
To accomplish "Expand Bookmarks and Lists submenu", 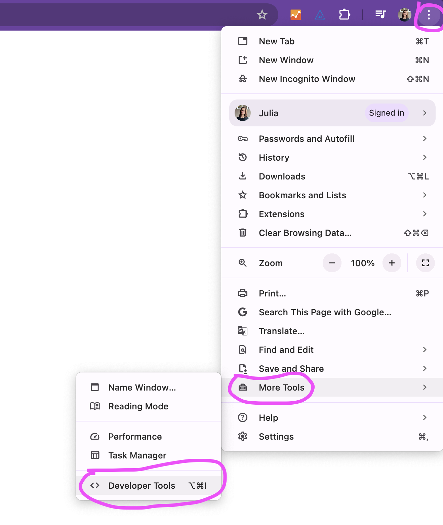I will click(332, 195).
